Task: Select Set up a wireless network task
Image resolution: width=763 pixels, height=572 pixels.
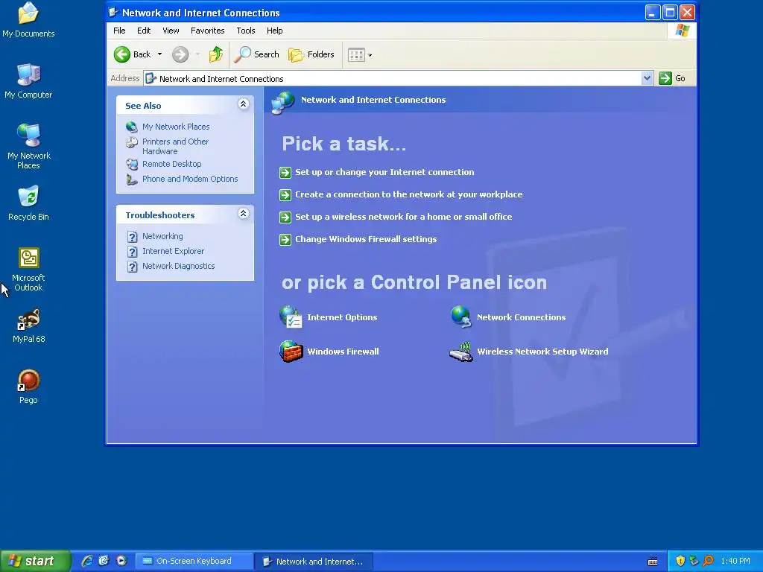Action: (x=403, y=217)
